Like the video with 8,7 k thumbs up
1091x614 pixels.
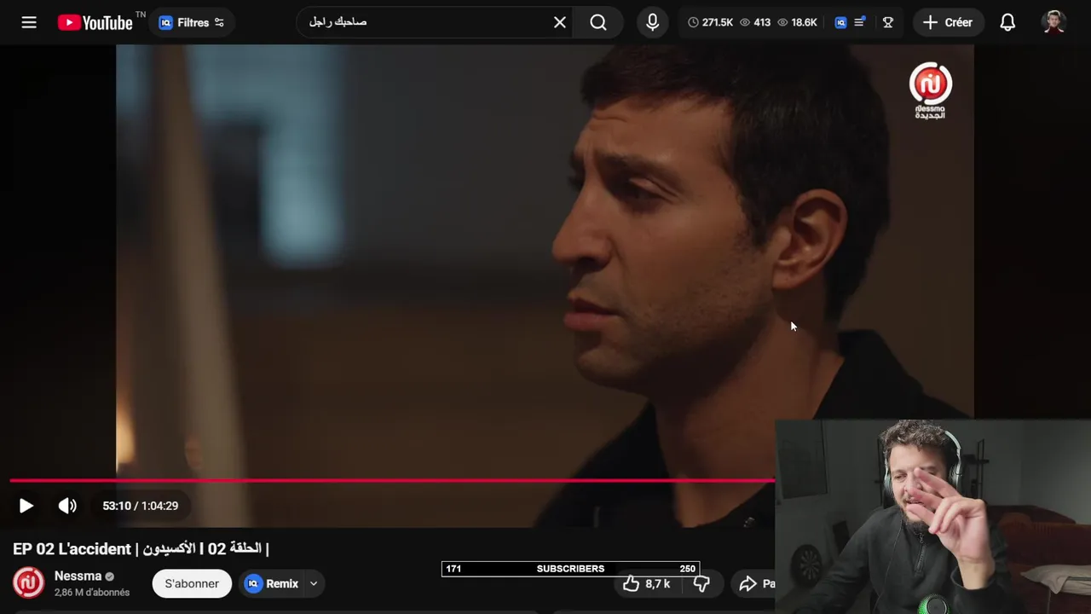click(x=646, y=583)
